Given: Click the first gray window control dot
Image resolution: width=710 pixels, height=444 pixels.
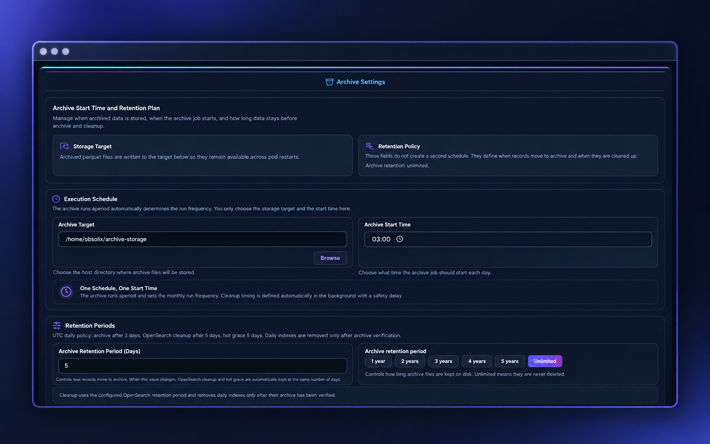Looking at the screenshot, I should point(43,51).
